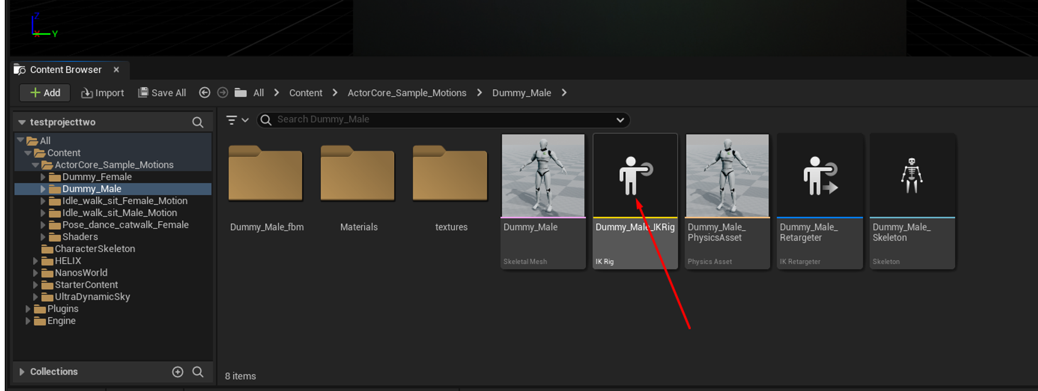1038x391 pixels.
Task: Click the Add button
Action: coord(46,93)
